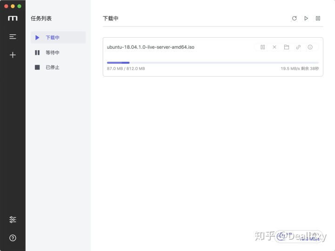
Task: Click the ubuntu iso download progress bar
Action: [x=213, y=63]
